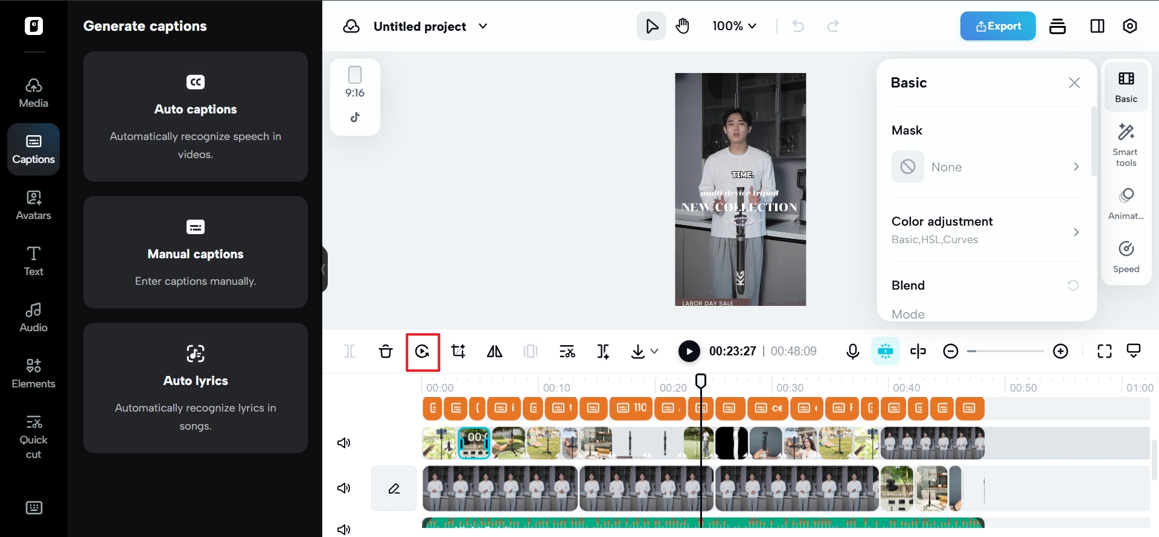Viewport: 1159px width, 537px height.
Task: Select the crop tool in timeline toolbar
Action: coord(458,351)
